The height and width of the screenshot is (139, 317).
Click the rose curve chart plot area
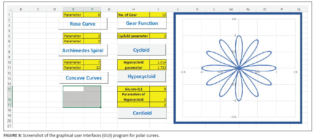(x=239, y=68)
